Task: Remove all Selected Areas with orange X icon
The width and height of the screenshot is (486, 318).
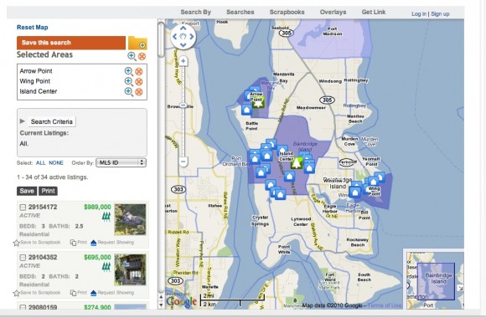Action: click(142, 56)
